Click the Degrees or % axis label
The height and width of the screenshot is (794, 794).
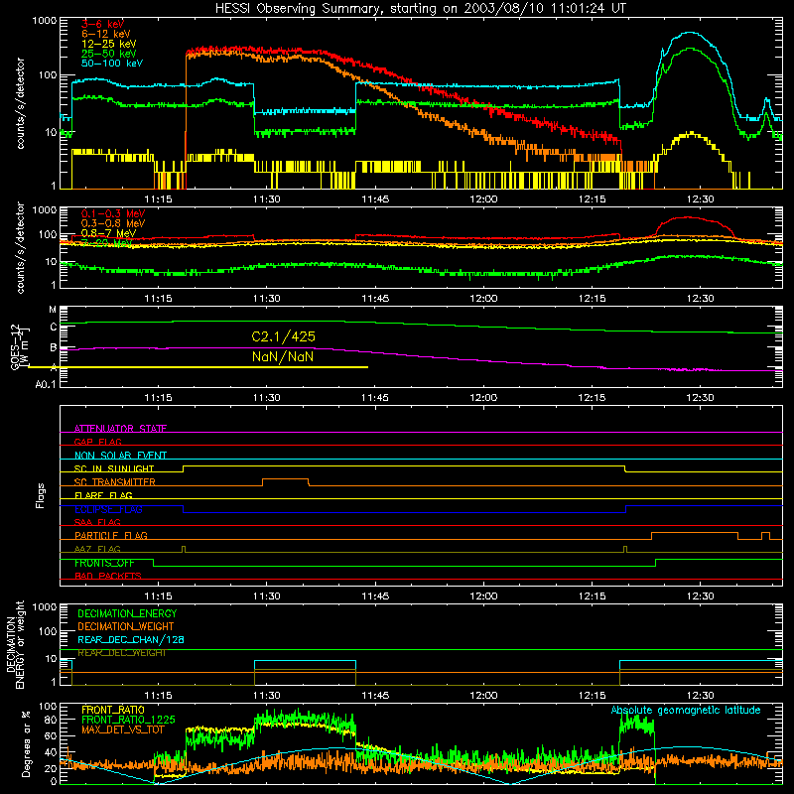point(26,743)
